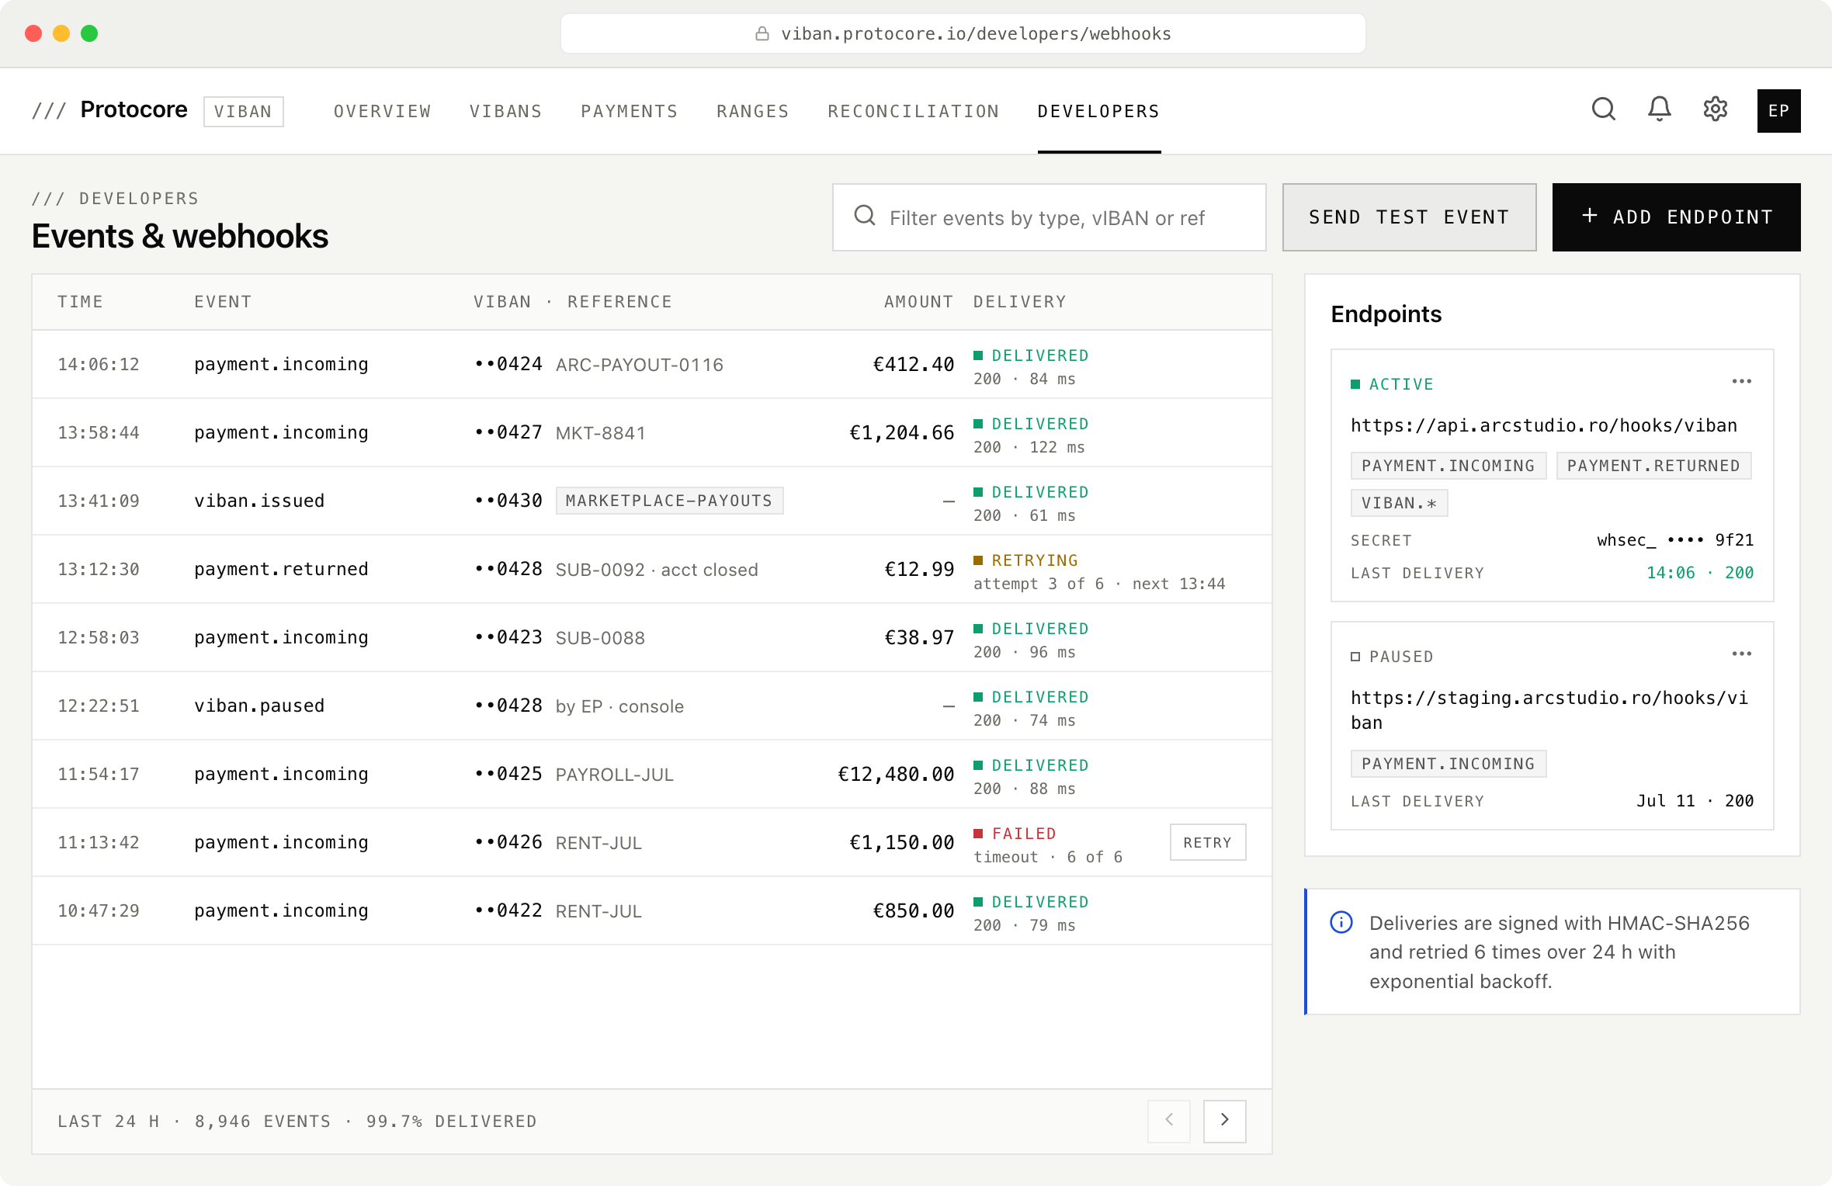Open the Overview tab

pyautogui.click(x=382, y=111)
